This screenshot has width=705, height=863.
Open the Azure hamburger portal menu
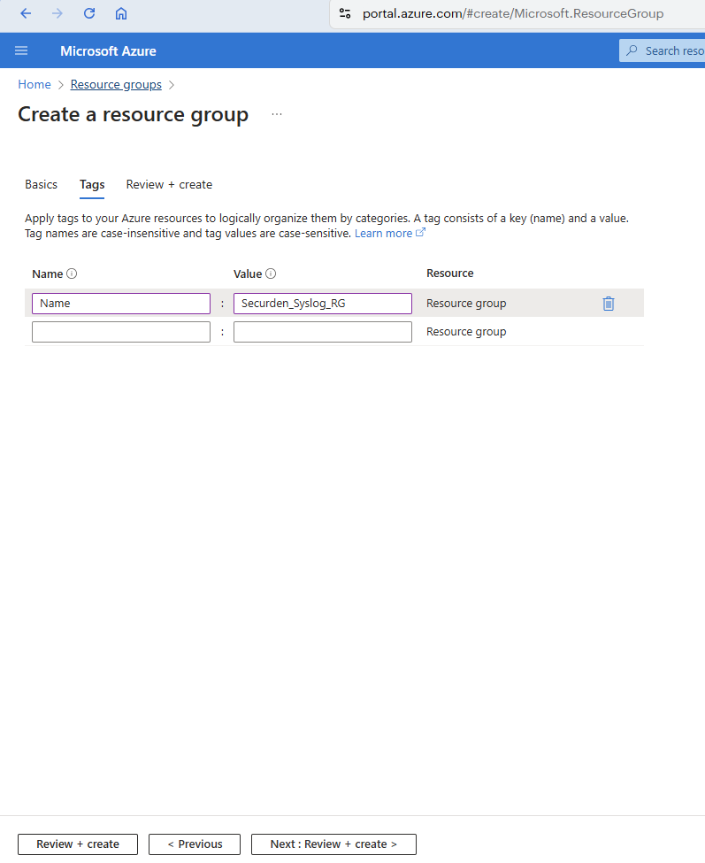point(21,50)
